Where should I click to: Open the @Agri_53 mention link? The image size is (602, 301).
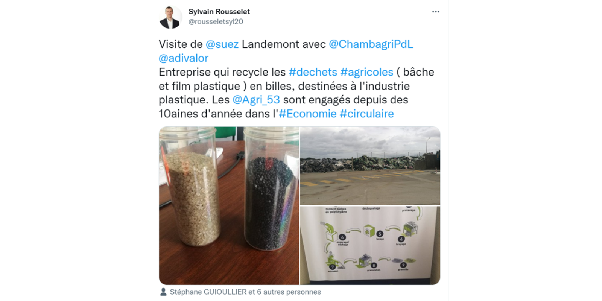[256, 100]
